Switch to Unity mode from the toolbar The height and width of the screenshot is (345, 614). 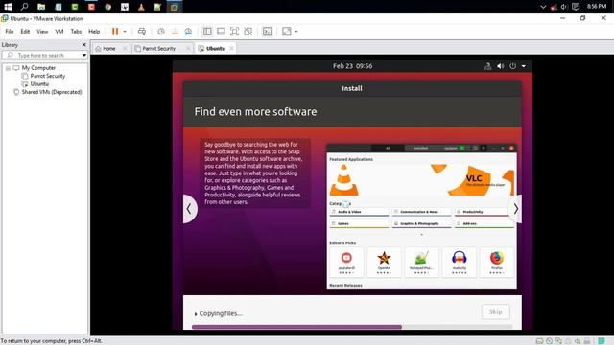pyautogui.click(x=248, y=32)
